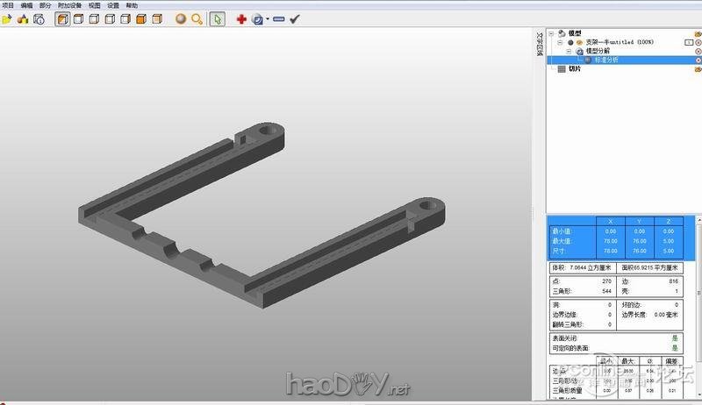Open the 帮助 menu
Viewport: 702px width, 405px height.
[132, 5]
